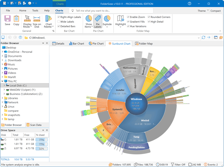Expand the Local Disk (C:) node

pos(4,86)
